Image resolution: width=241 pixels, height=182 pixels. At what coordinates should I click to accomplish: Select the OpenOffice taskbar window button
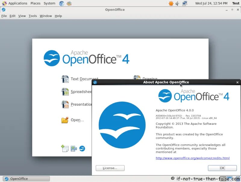tap(26, 179)
